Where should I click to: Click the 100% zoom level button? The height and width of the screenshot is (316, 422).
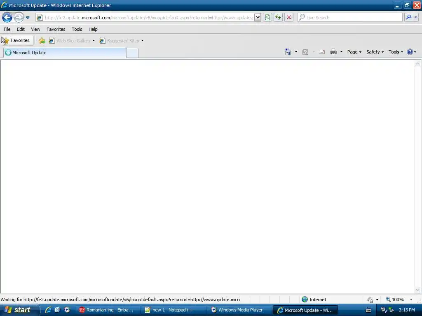[395, 300]
